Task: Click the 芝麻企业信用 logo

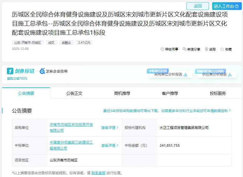Action: click(x=53, y=71)
